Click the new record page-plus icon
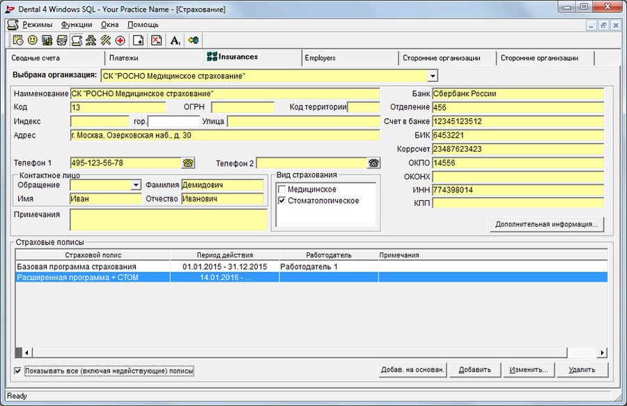Image resolution: width=627 pixels, height=406 pixels. tap(139, 40)
